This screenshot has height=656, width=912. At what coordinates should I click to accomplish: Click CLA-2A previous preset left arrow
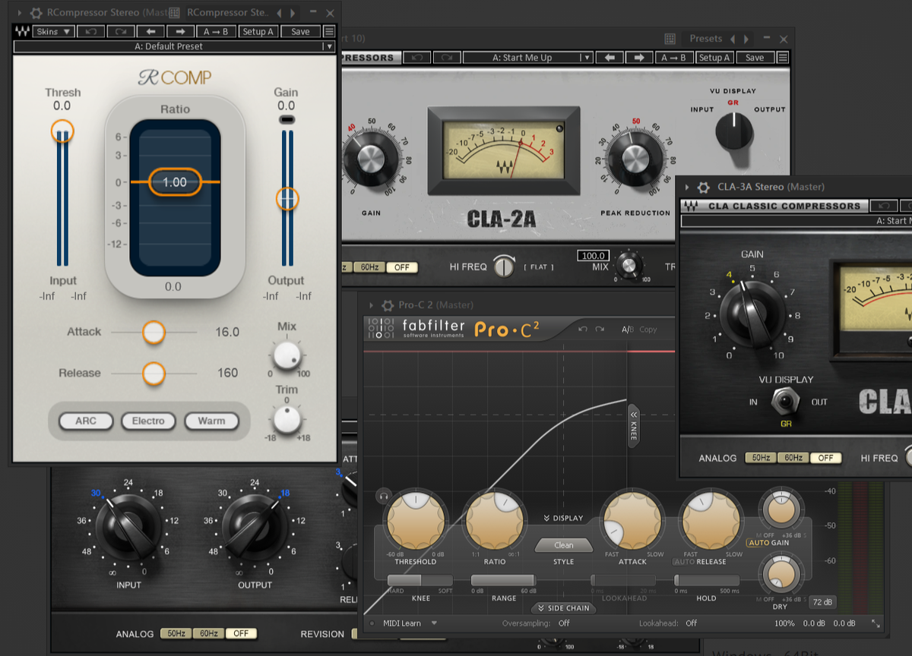(x=610, y=58)
